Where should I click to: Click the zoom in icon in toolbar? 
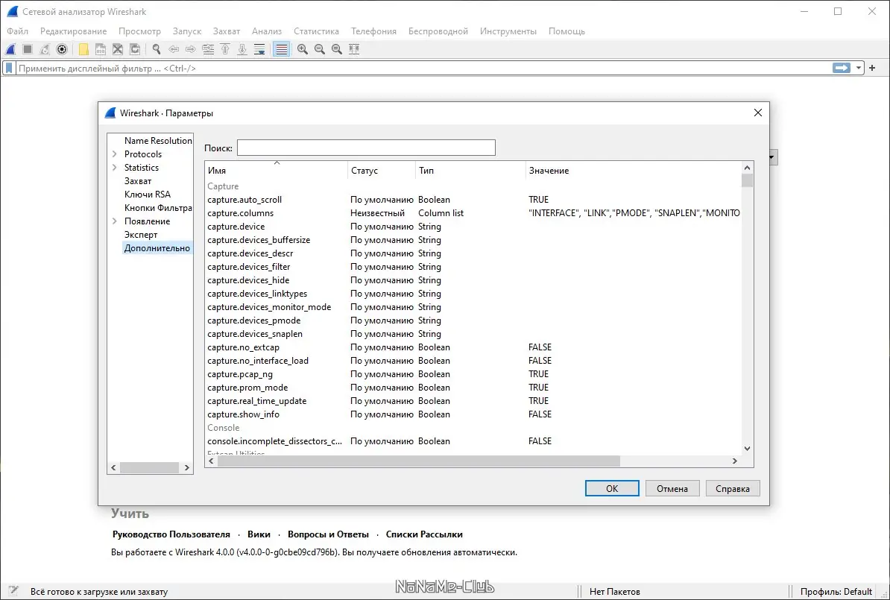[303, 49]
